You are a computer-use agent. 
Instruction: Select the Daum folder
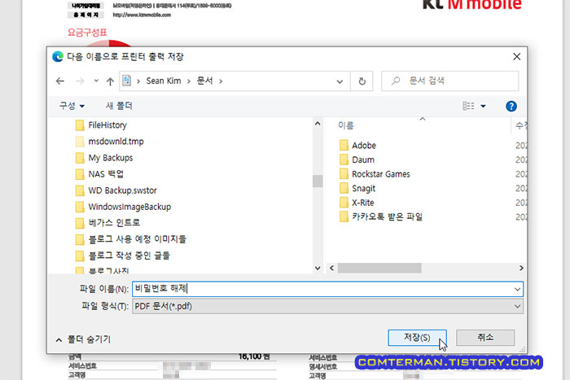point(363,159)
